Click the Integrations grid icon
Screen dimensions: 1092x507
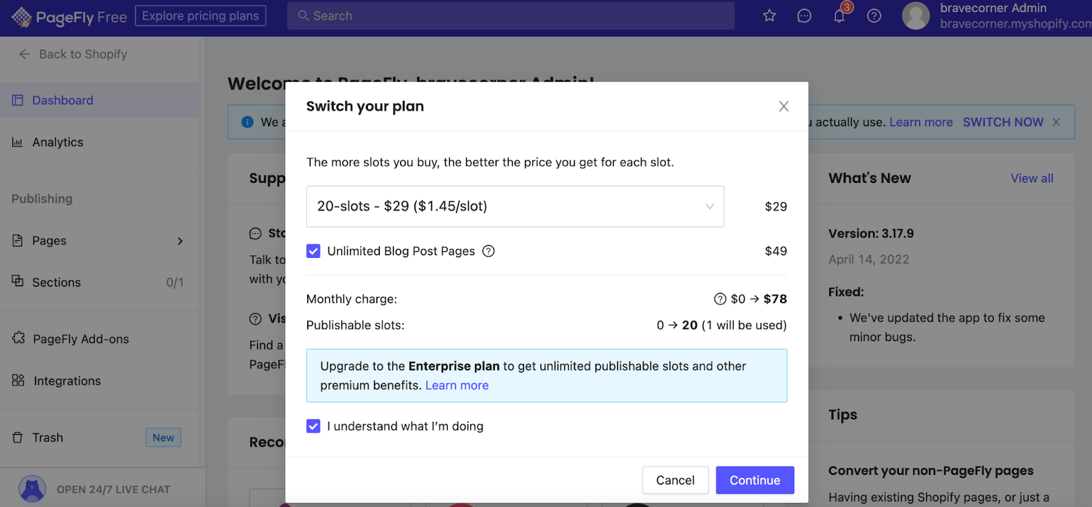point(18,380)
